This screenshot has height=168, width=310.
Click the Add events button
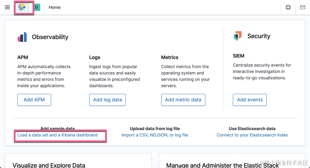pos(250,100)
